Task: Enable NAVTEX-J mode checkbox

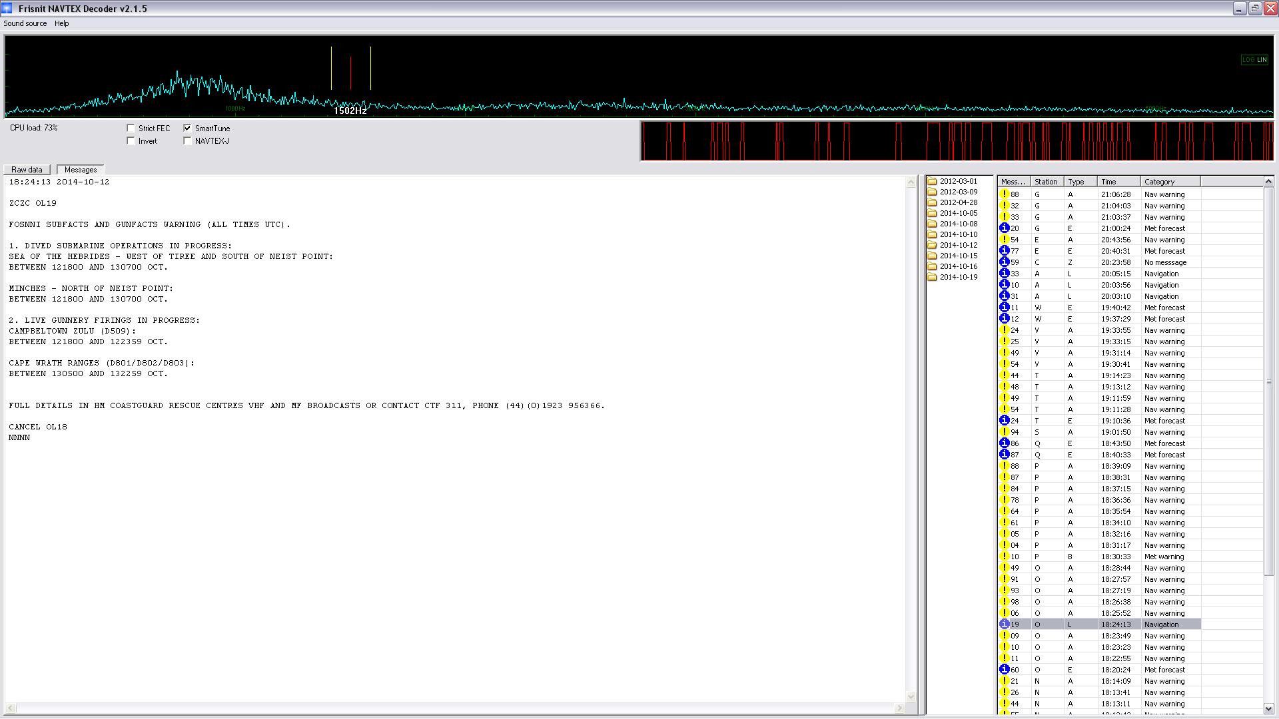Action: coord(188,141)
